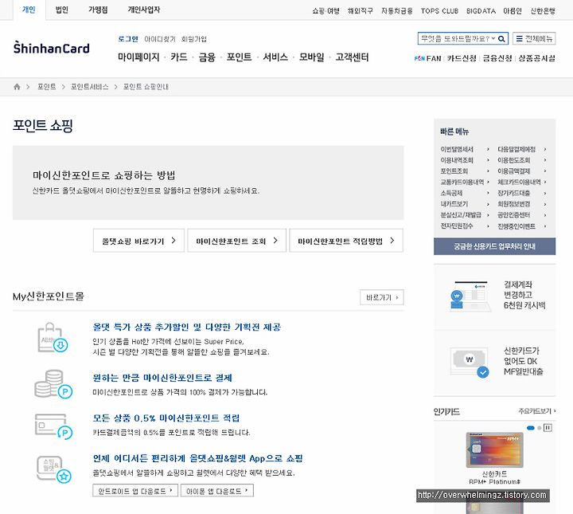Click the app star icon beside 올댓쇼핑&월렛

click(x=54, y=469)
